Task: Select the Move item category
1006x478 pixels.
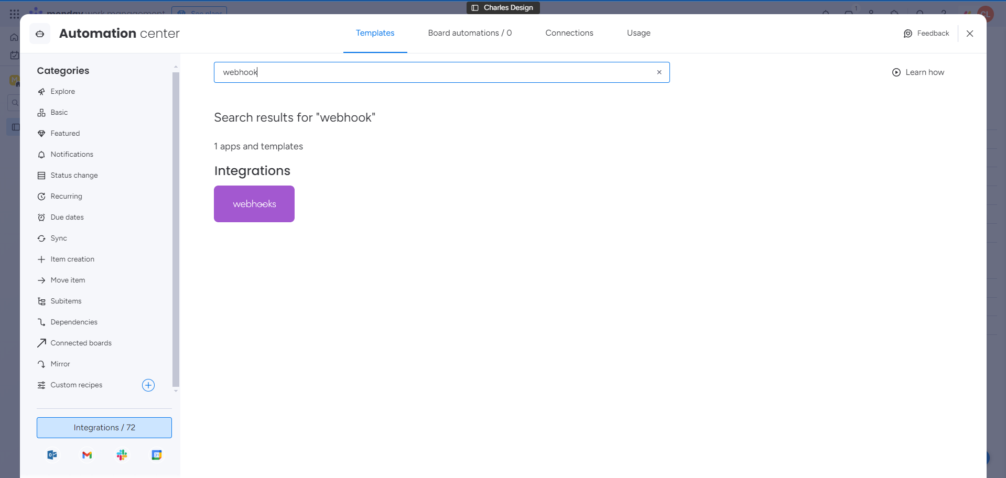Action: pos(68,280)
